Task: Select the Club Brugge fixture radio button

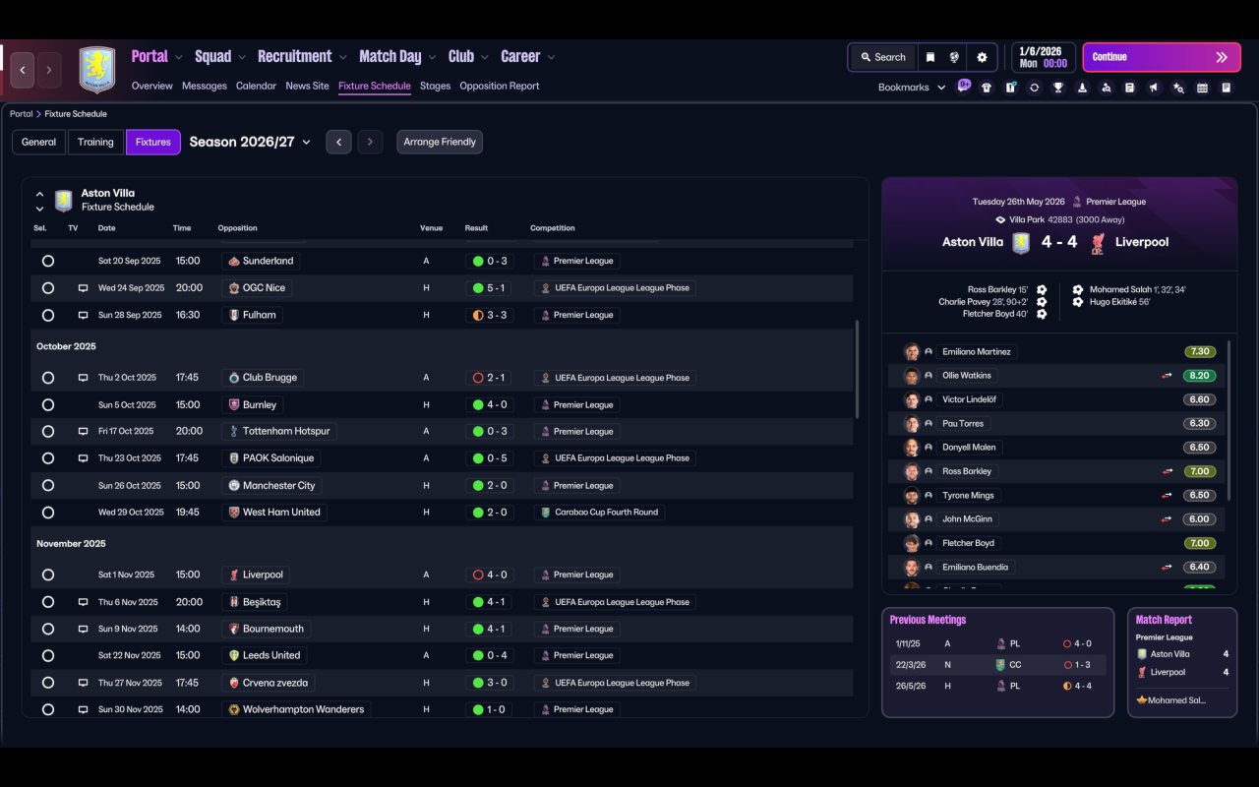Action: pos(48,378)
